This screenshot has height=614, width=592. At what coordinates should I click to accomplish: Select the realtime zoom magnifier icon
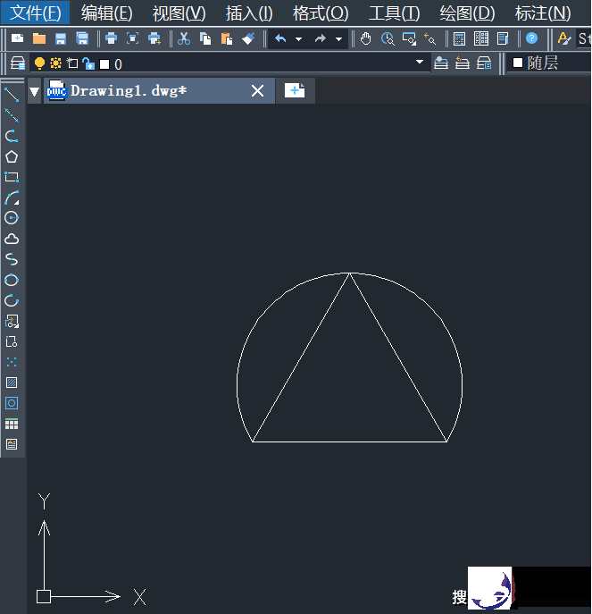tap(388, 38)
